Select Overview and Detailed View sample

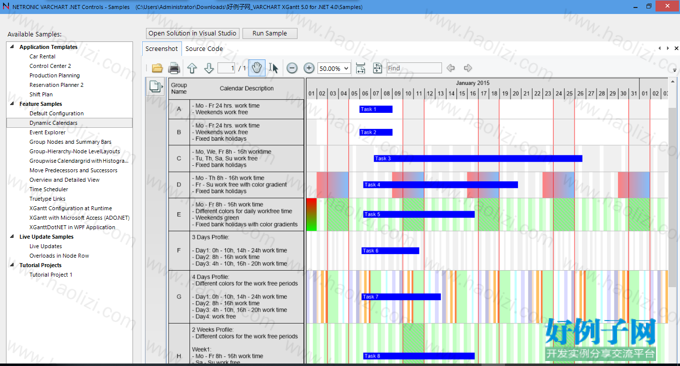(64, 180)
